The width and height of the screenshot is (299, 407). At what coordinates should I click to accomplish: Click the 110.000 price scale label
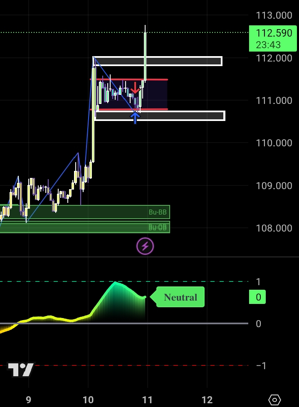click(274, 143)
